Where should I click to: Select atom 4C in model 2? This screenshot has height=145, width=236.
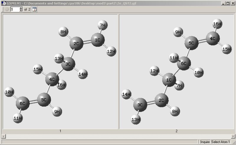coord(213,39)
